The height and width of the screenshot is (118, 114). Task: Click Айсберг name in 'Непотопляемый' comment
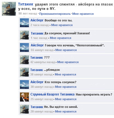37,45
